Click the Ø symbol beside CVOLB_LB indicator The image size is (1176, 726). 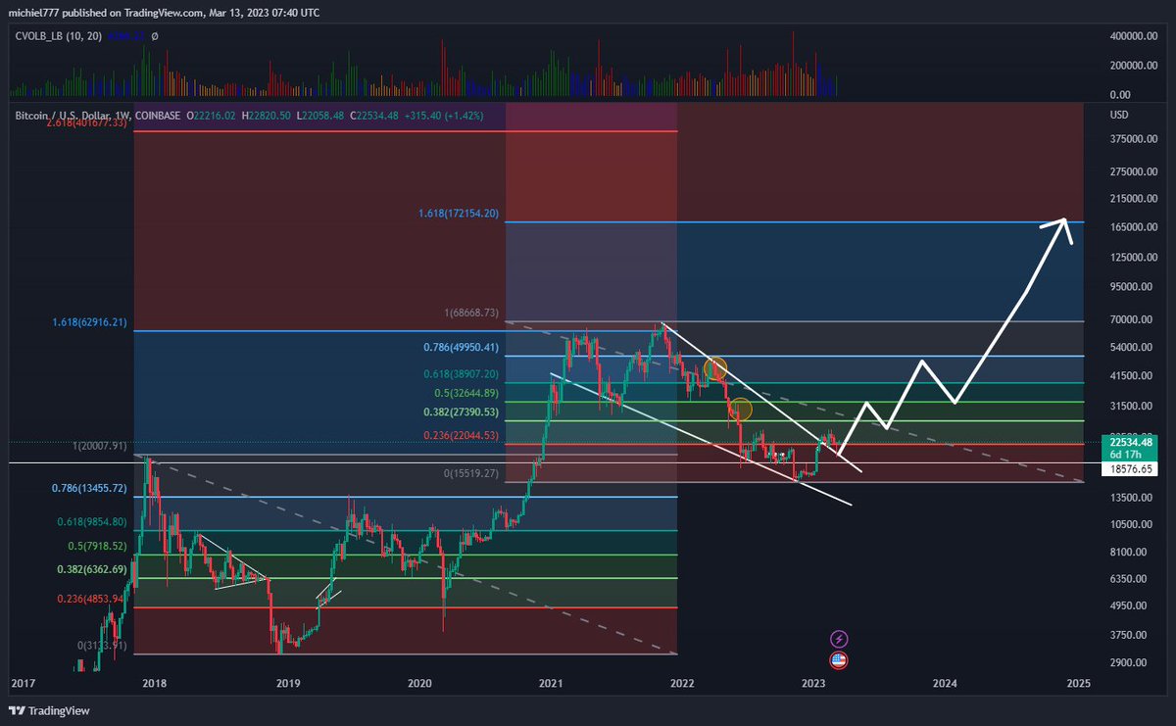coord(155,35)
